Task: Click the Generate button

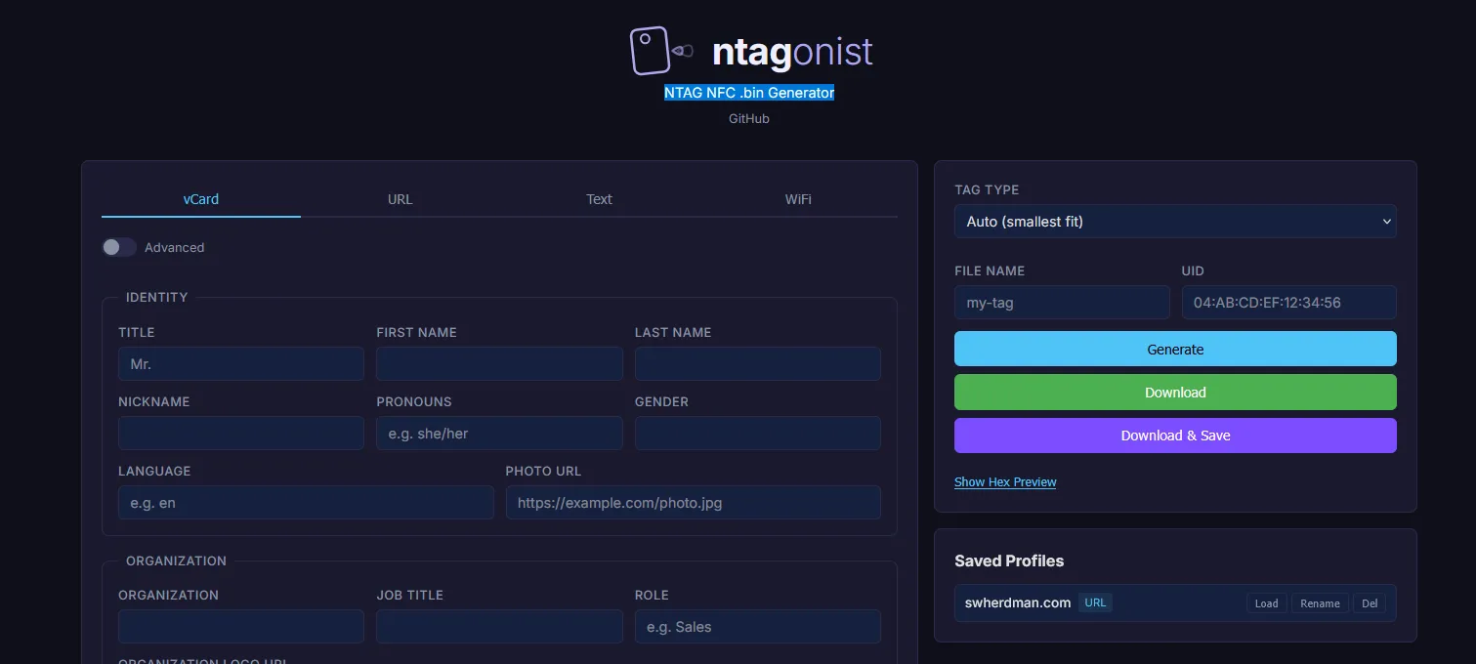Action: 1175,349
